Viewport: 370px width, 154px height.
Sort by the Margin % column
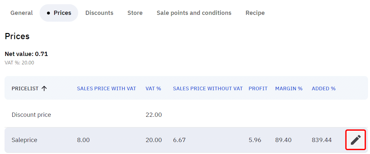[x=289, y=88]
